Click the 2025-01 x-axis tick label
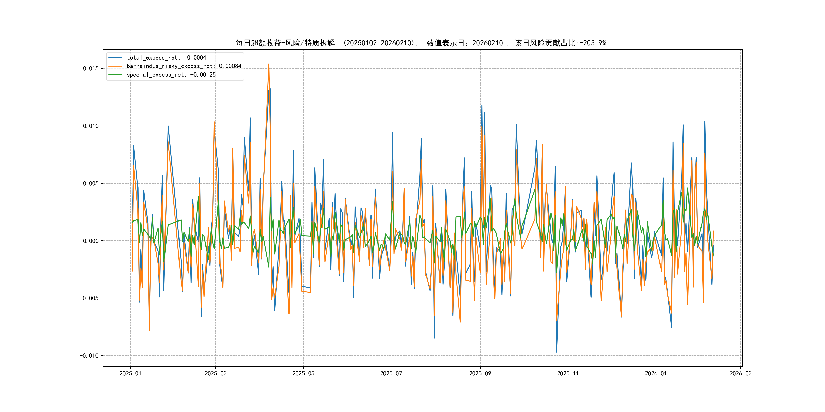 coord(130,373)
